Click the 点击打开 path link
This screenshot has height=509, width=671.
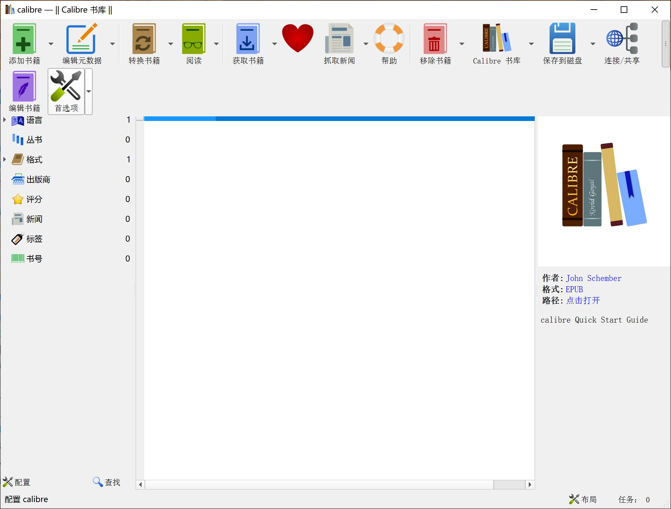click(x=583, y=300)
